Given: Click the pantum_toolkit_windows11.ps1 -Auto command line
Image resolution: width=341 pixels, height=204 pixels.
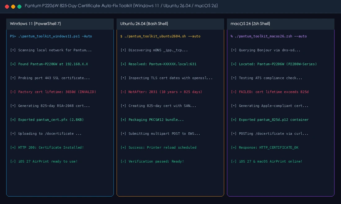Looking at the screenshot, I should [51, 36].
